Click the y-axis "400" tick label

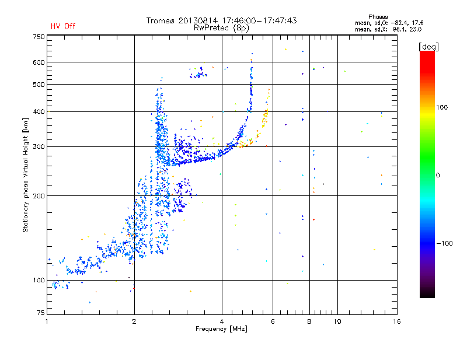tap(39, 111)
